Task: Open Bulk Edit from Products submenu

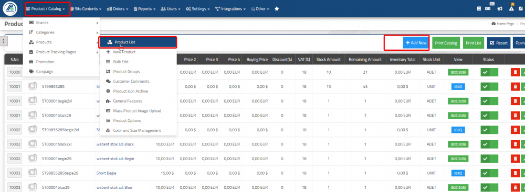Action: coord(138,62)
